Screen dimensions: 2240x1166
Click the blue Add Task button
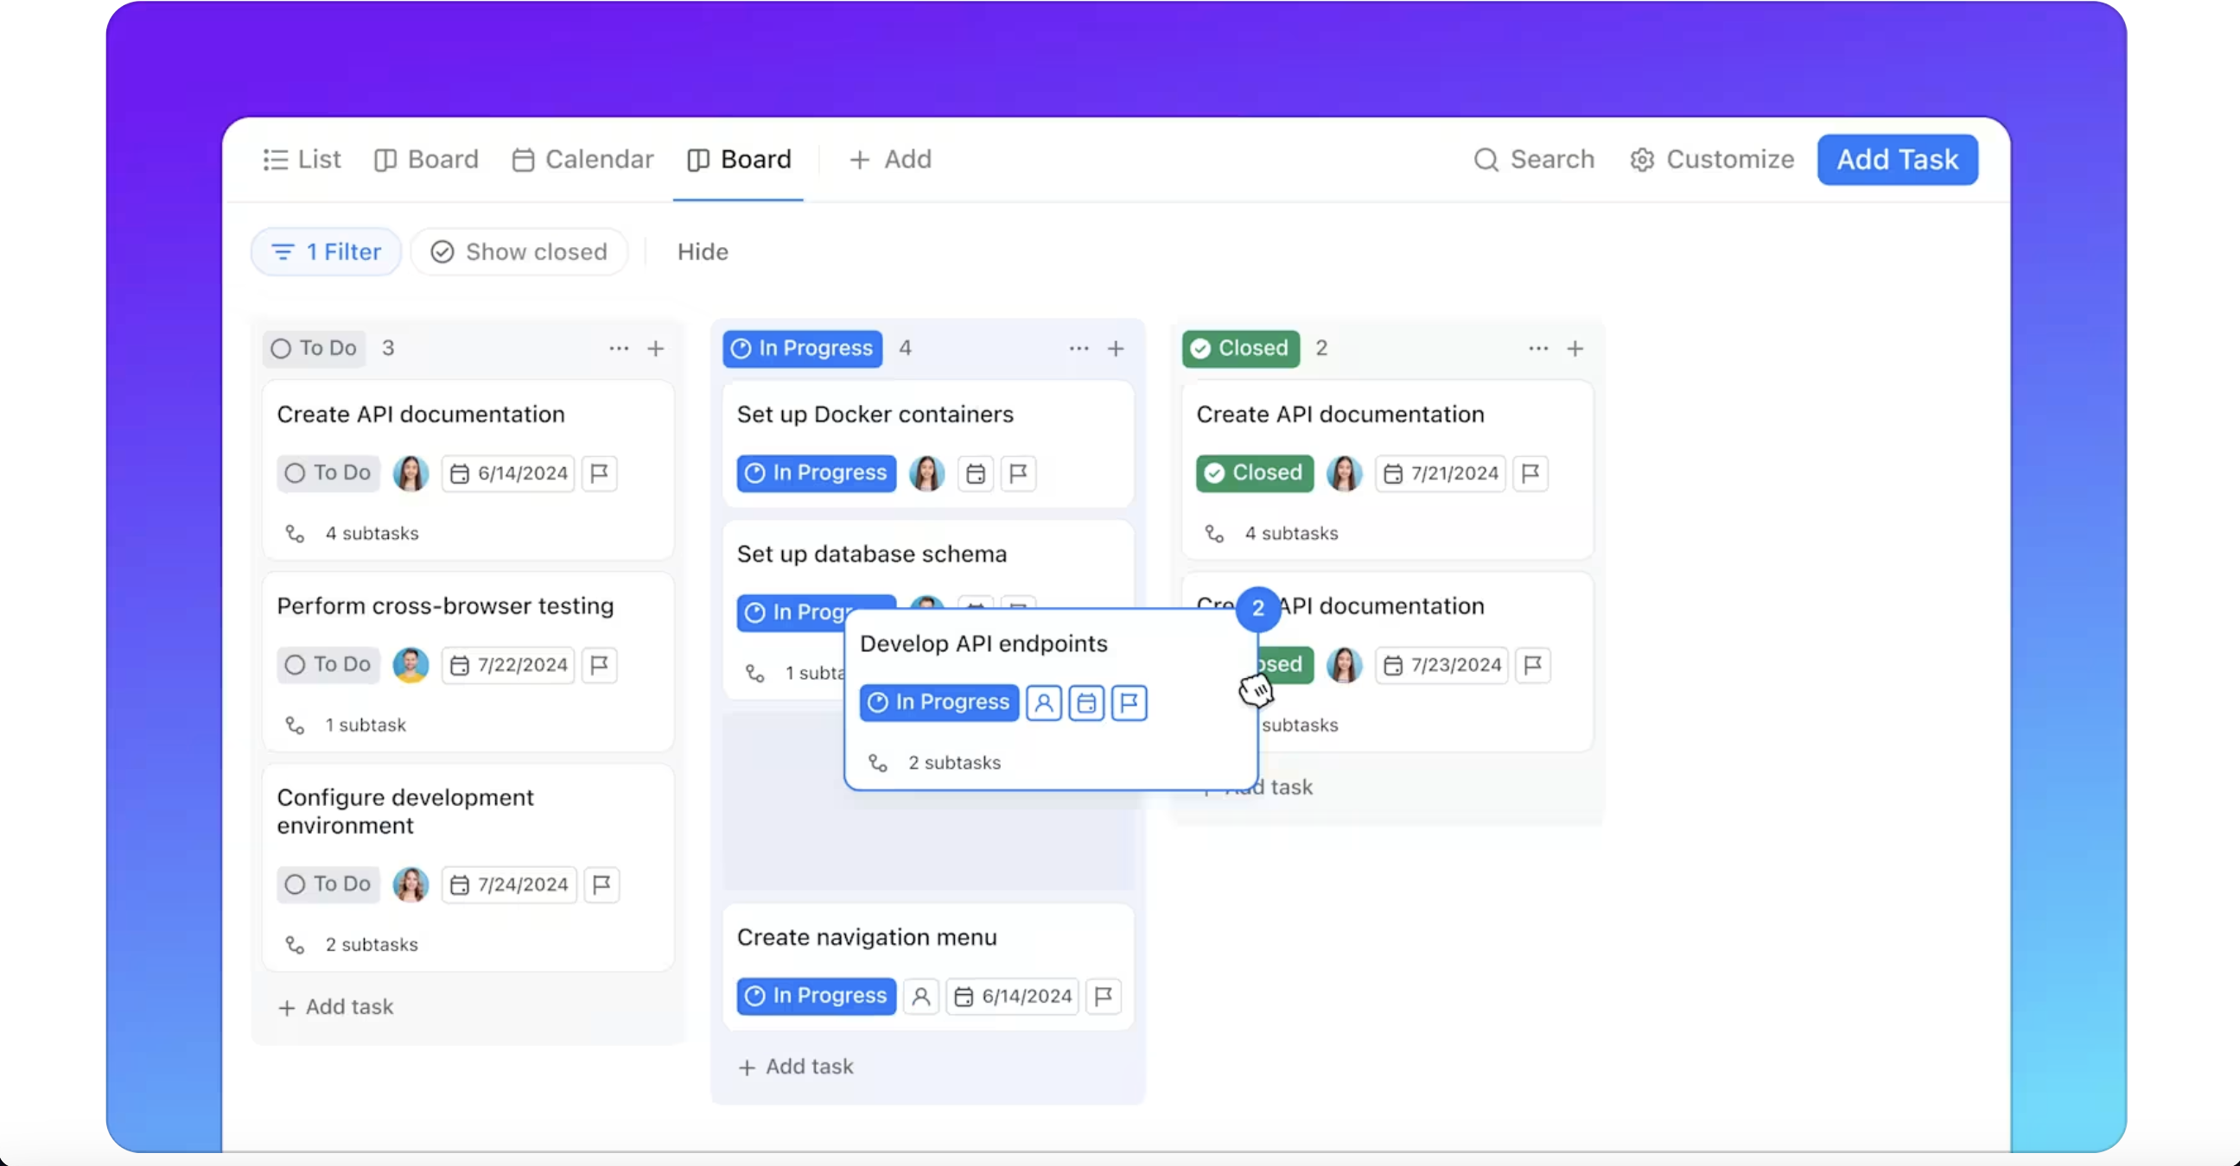coord(1898,160)
